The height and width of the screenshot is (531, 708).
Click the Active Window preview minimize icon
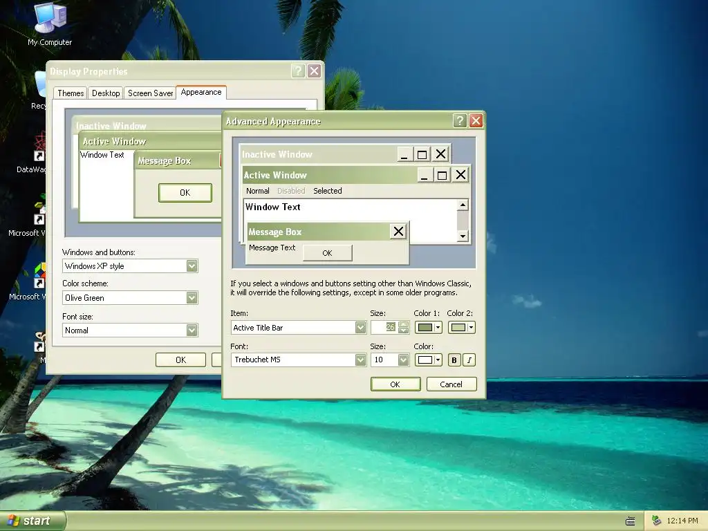tap(424, 175)
